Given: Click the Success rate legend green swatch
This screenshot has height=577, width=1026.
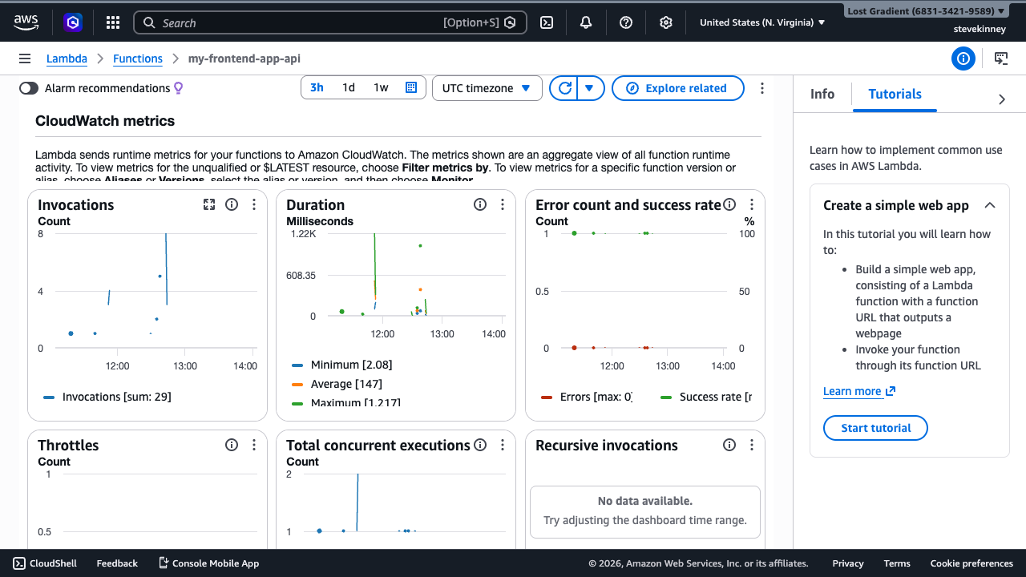Looking at the screenshot, I should [666, 397].
